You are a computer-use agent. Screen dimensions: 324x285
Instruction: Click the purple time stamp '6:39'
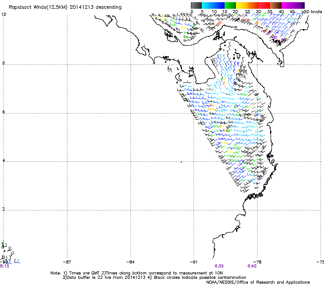click(219, 266)
